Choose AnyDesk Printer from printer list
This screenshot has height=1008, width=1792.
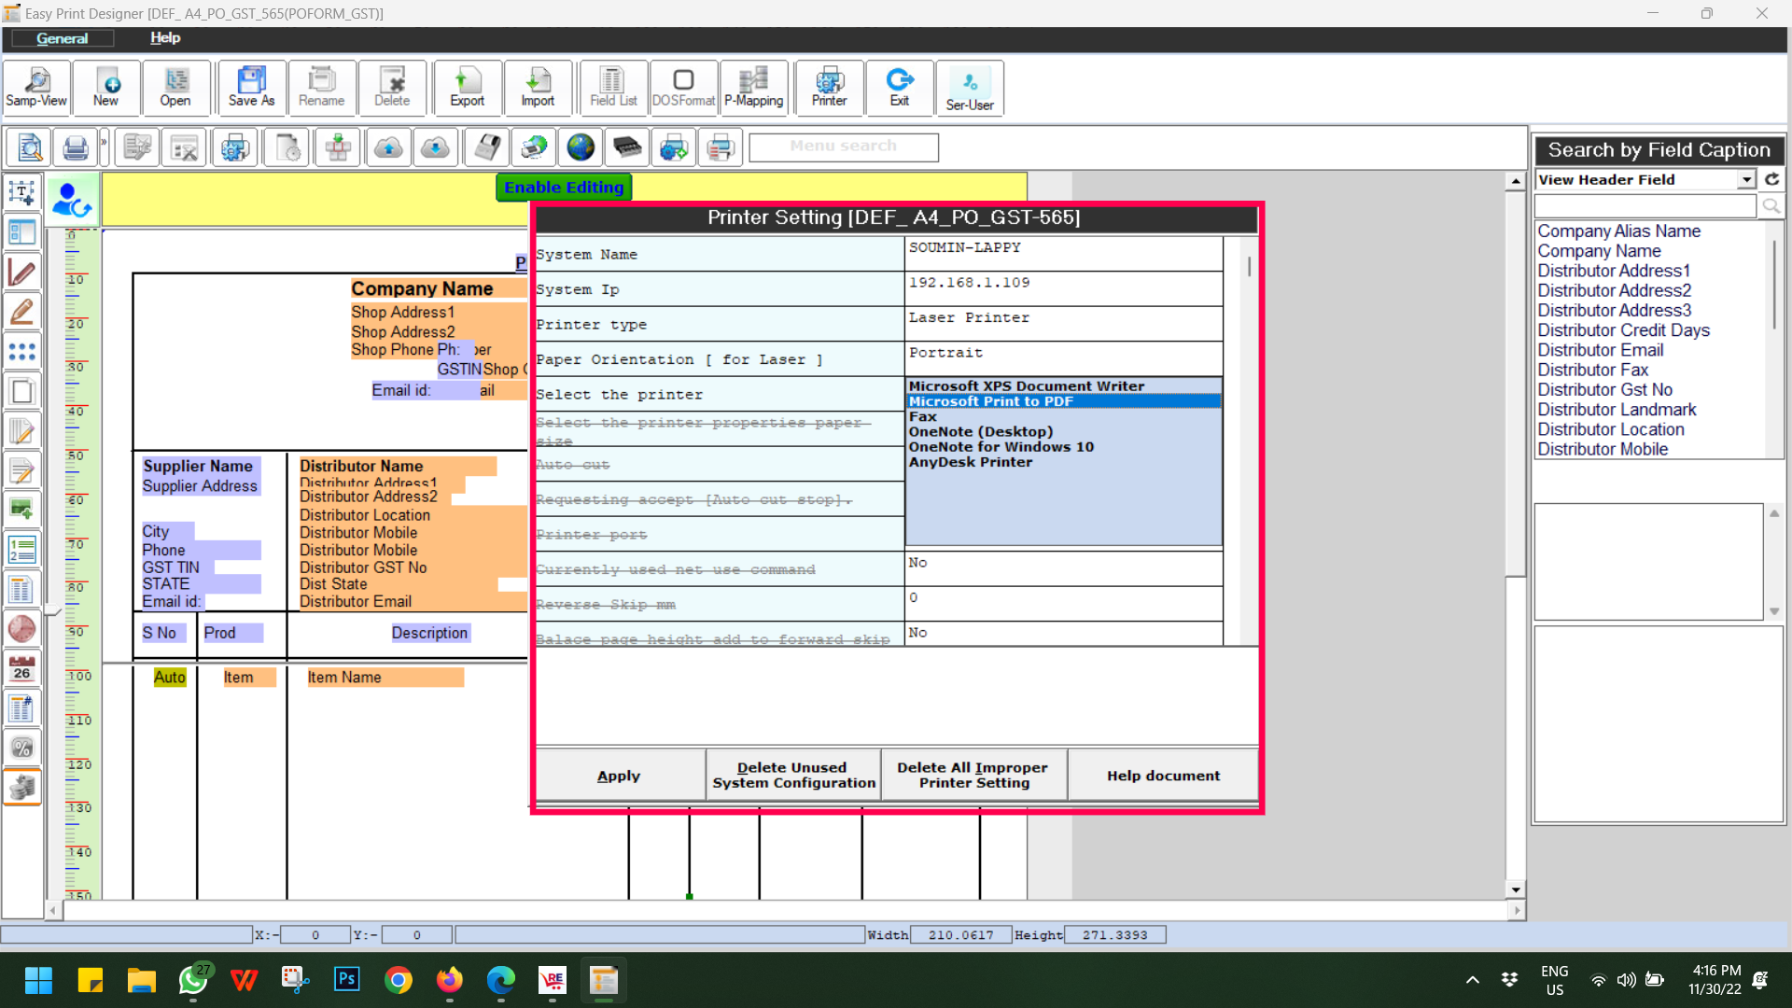coord(971,462)
